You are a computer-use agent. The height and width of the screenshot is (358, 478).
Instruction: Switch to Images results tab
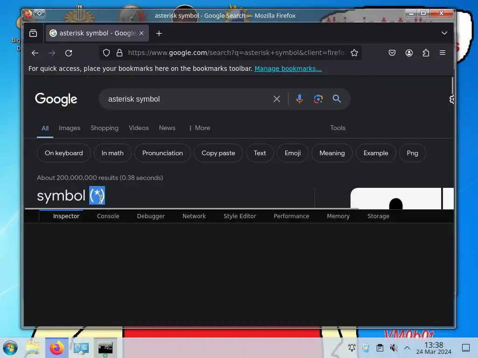(x=70, y=128)
